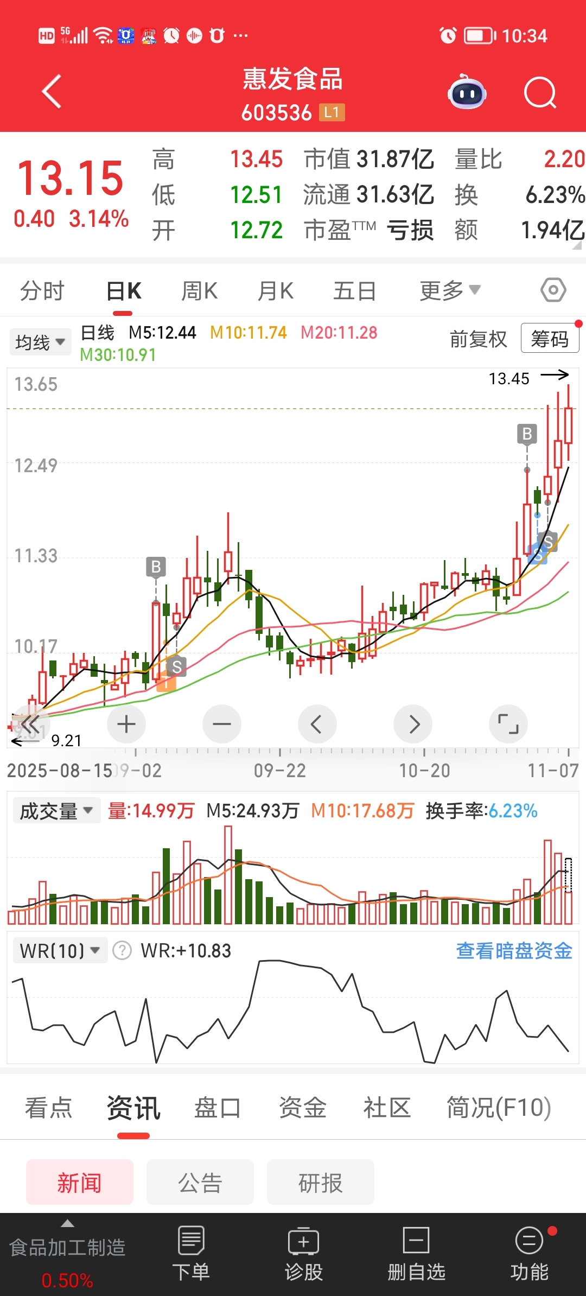Open the search magnifier icon
Image resolution: width=586 pixels, height=1296 pixels.
coord(540,93)
